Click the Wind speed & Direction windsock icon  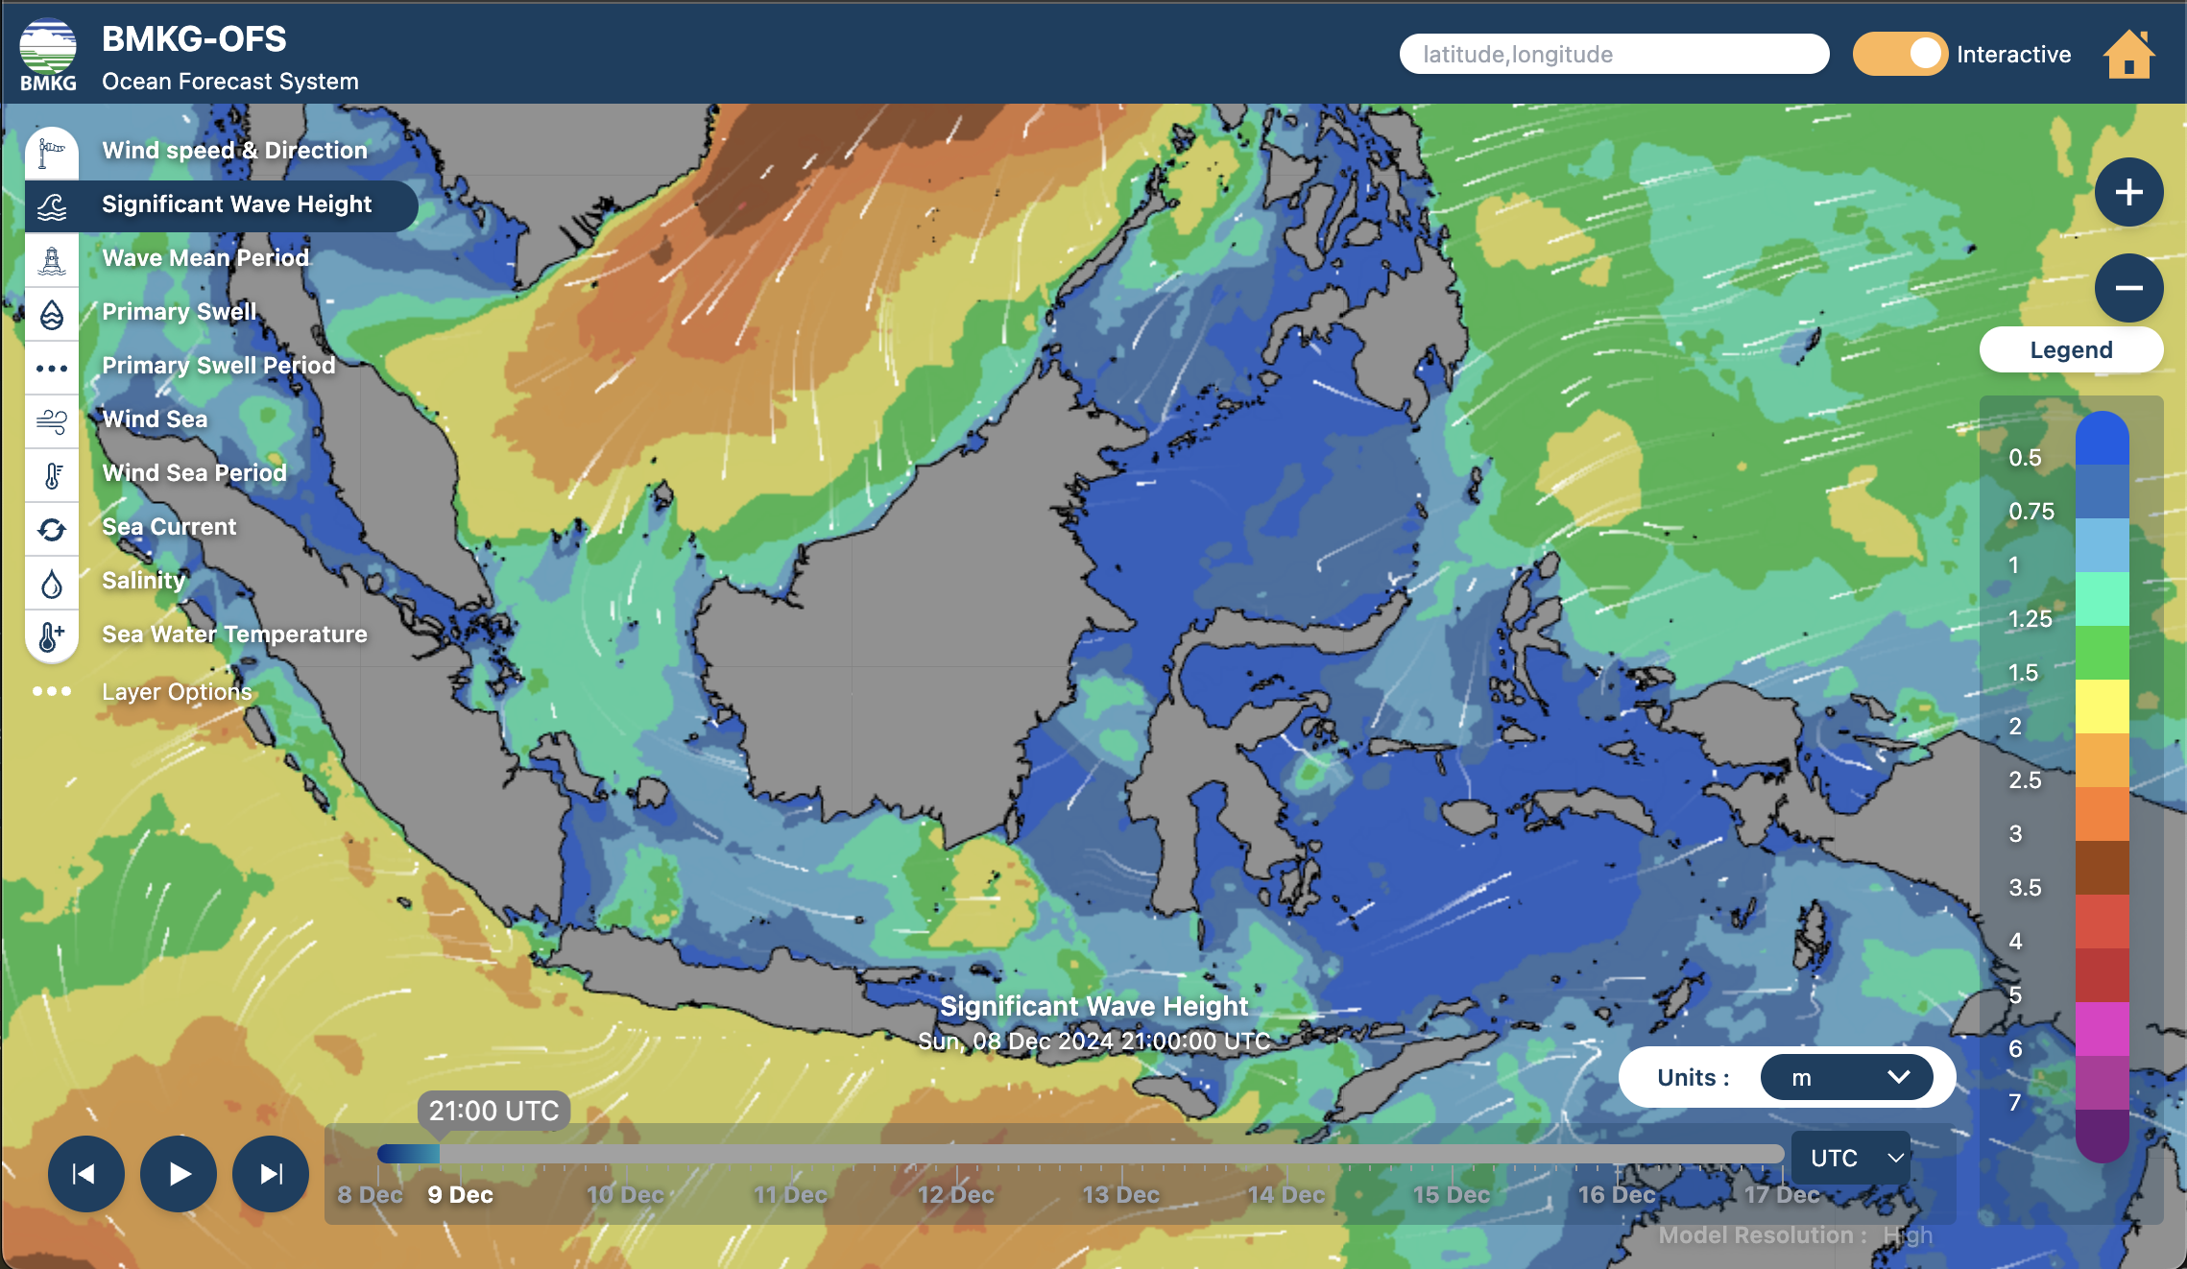[x=52, y=152]
